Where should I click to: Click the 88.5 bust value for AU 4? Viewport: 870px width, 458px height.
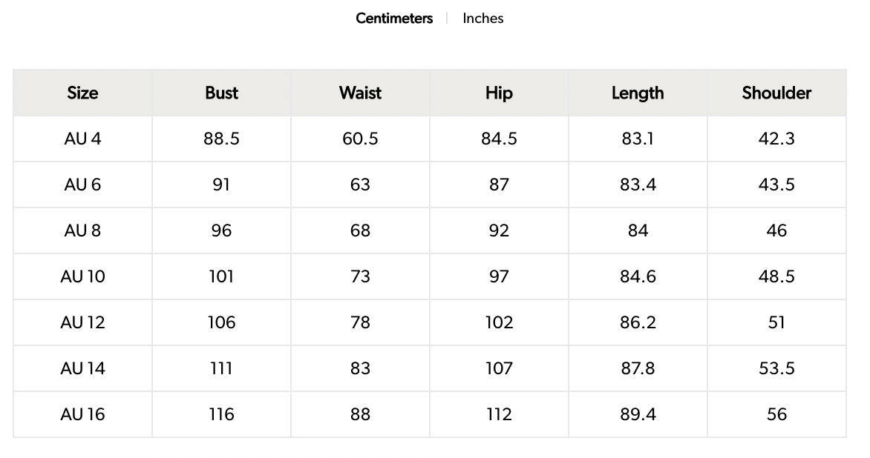click(x=221, y=139)
